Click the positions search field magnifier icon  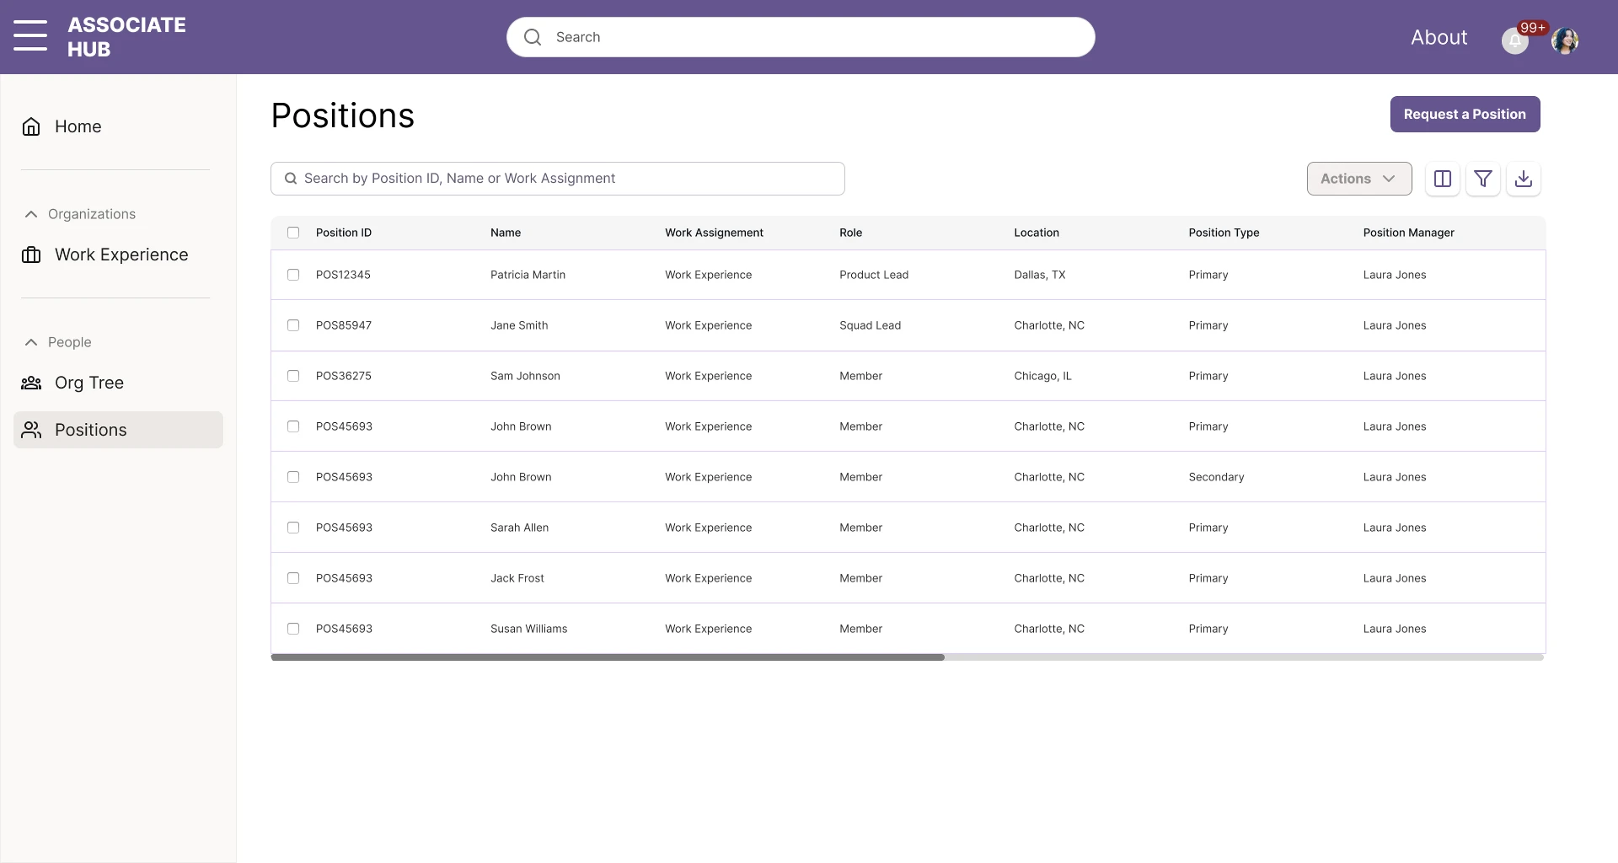(x=291, y=179)
